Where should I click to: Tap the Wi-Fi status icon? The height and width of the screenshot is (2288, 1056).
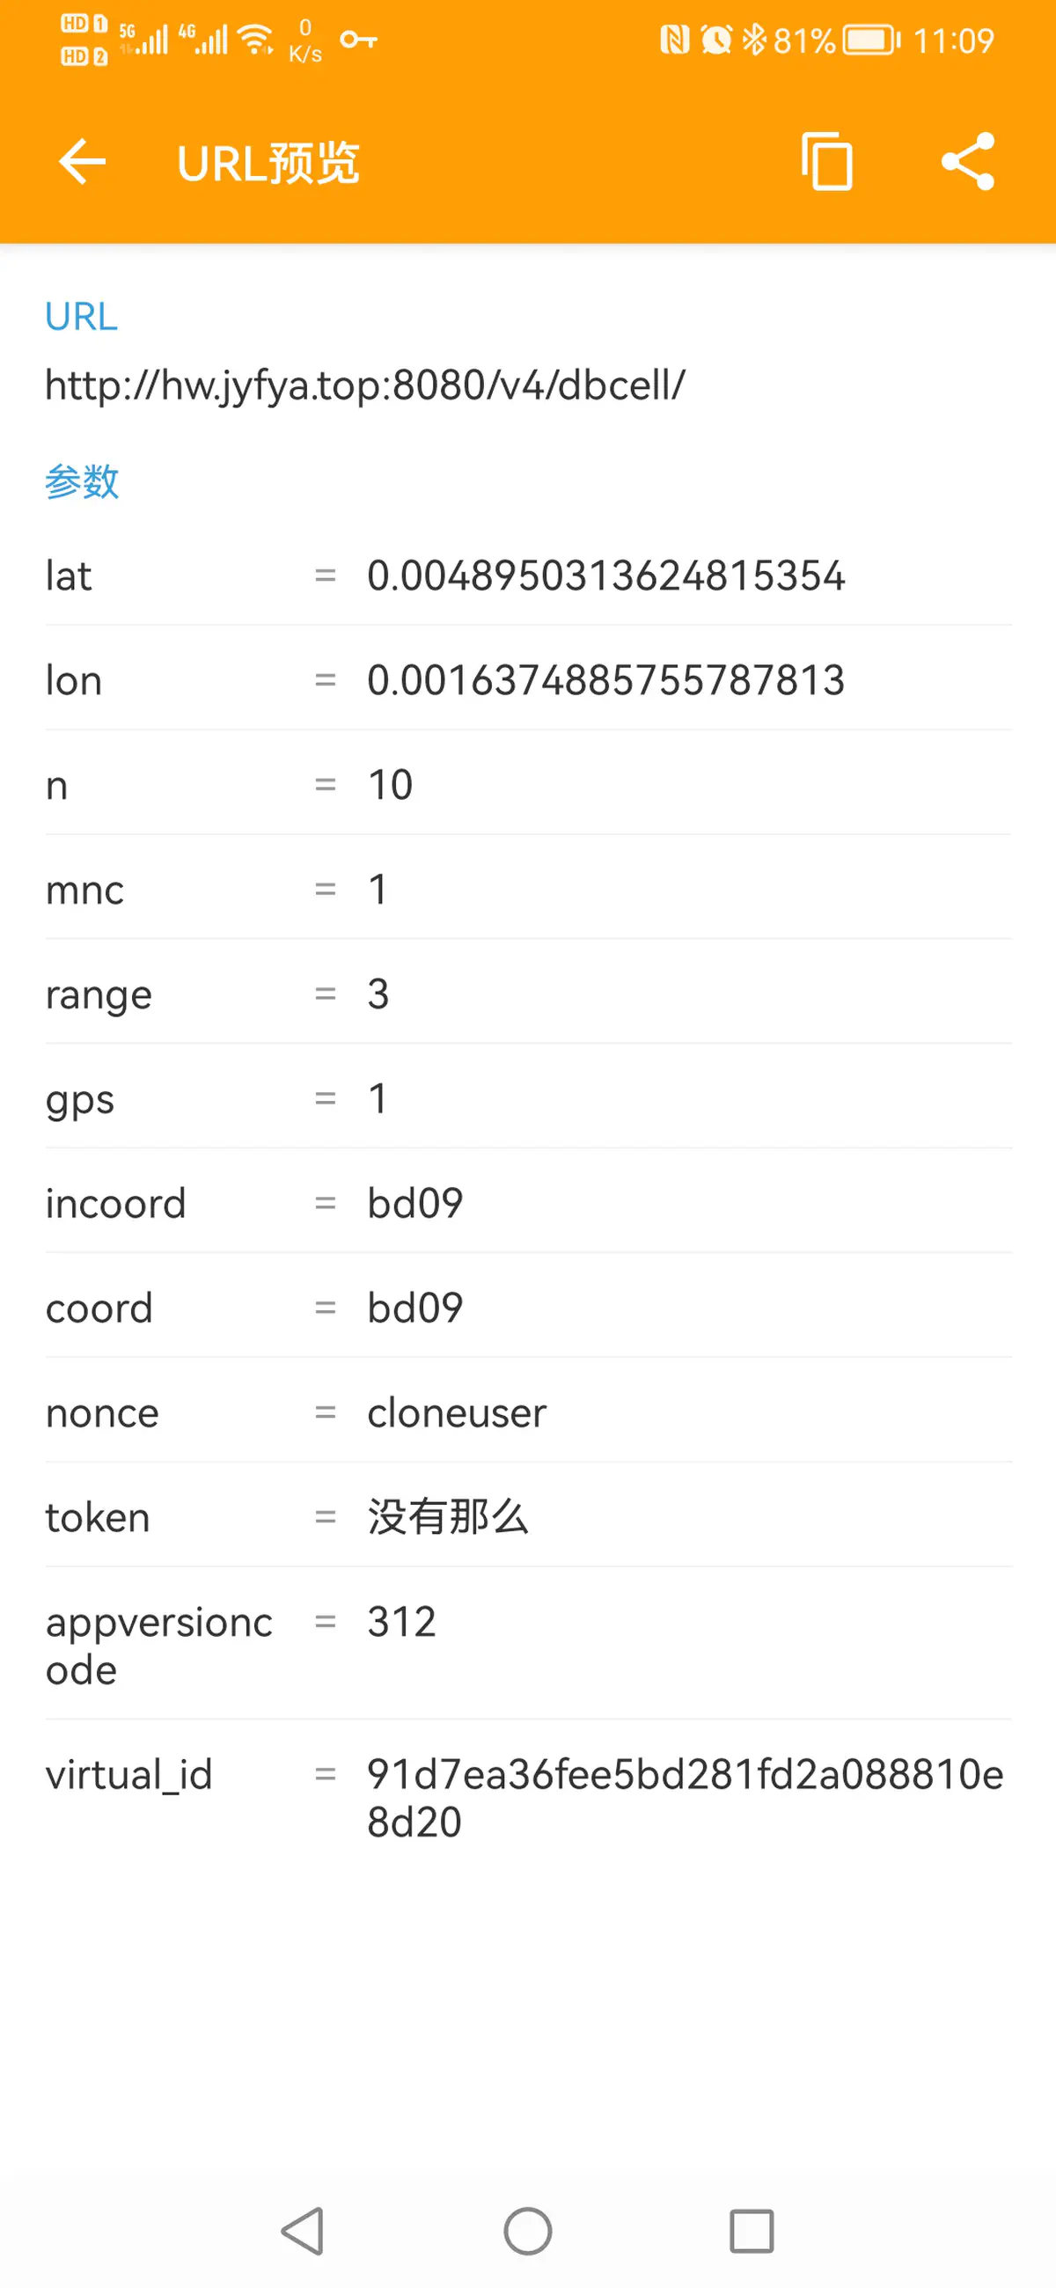click(257, 40)
